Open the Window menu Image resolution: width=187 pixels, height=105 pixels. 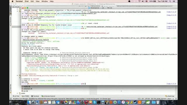[45, 1]
